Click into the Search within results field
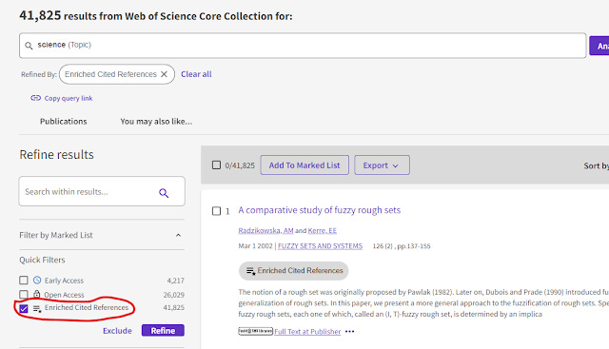The height and width of the screenshot is (349, 609). click(89, 191)
